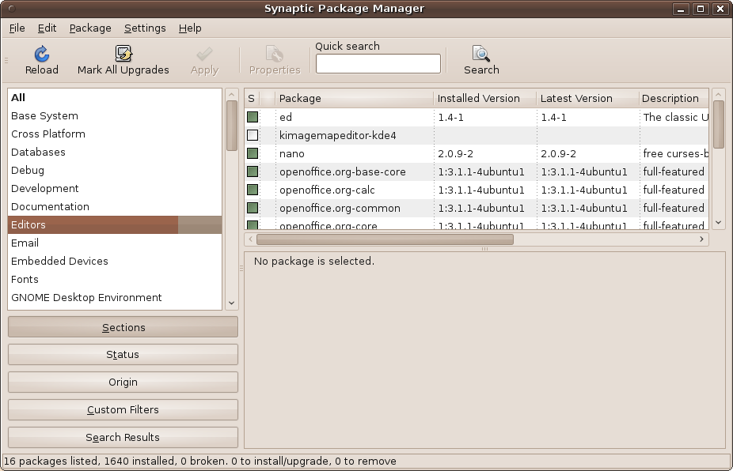Click the Reload toolbar icon
The image size is (733, 471).
[42, 55]
